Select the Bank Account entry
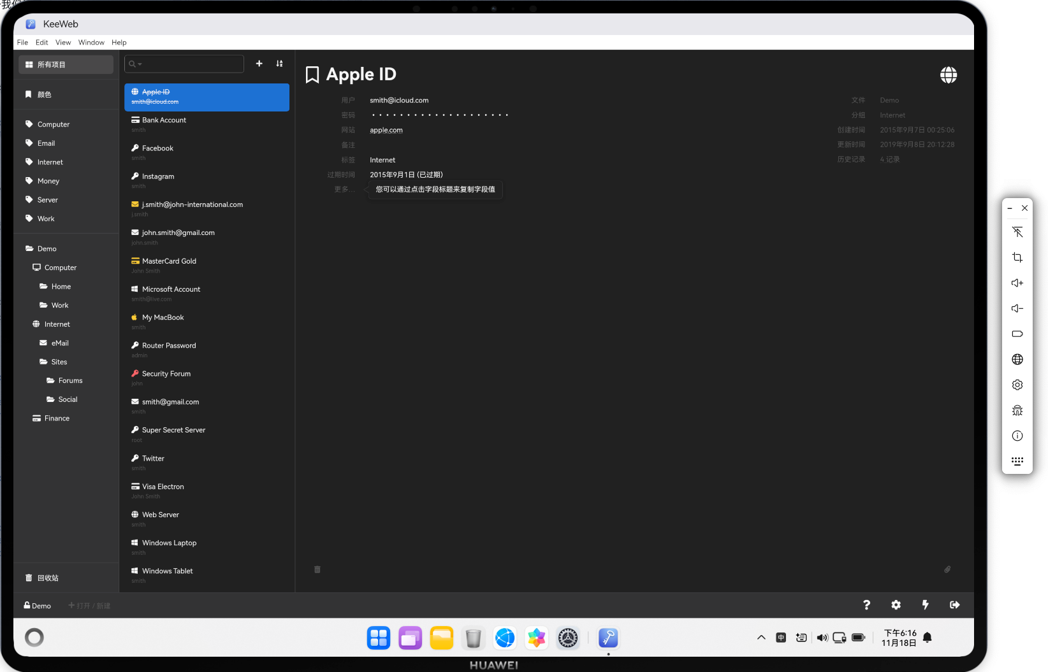This screenshot has height=672, width=1048. click(207, 125)
